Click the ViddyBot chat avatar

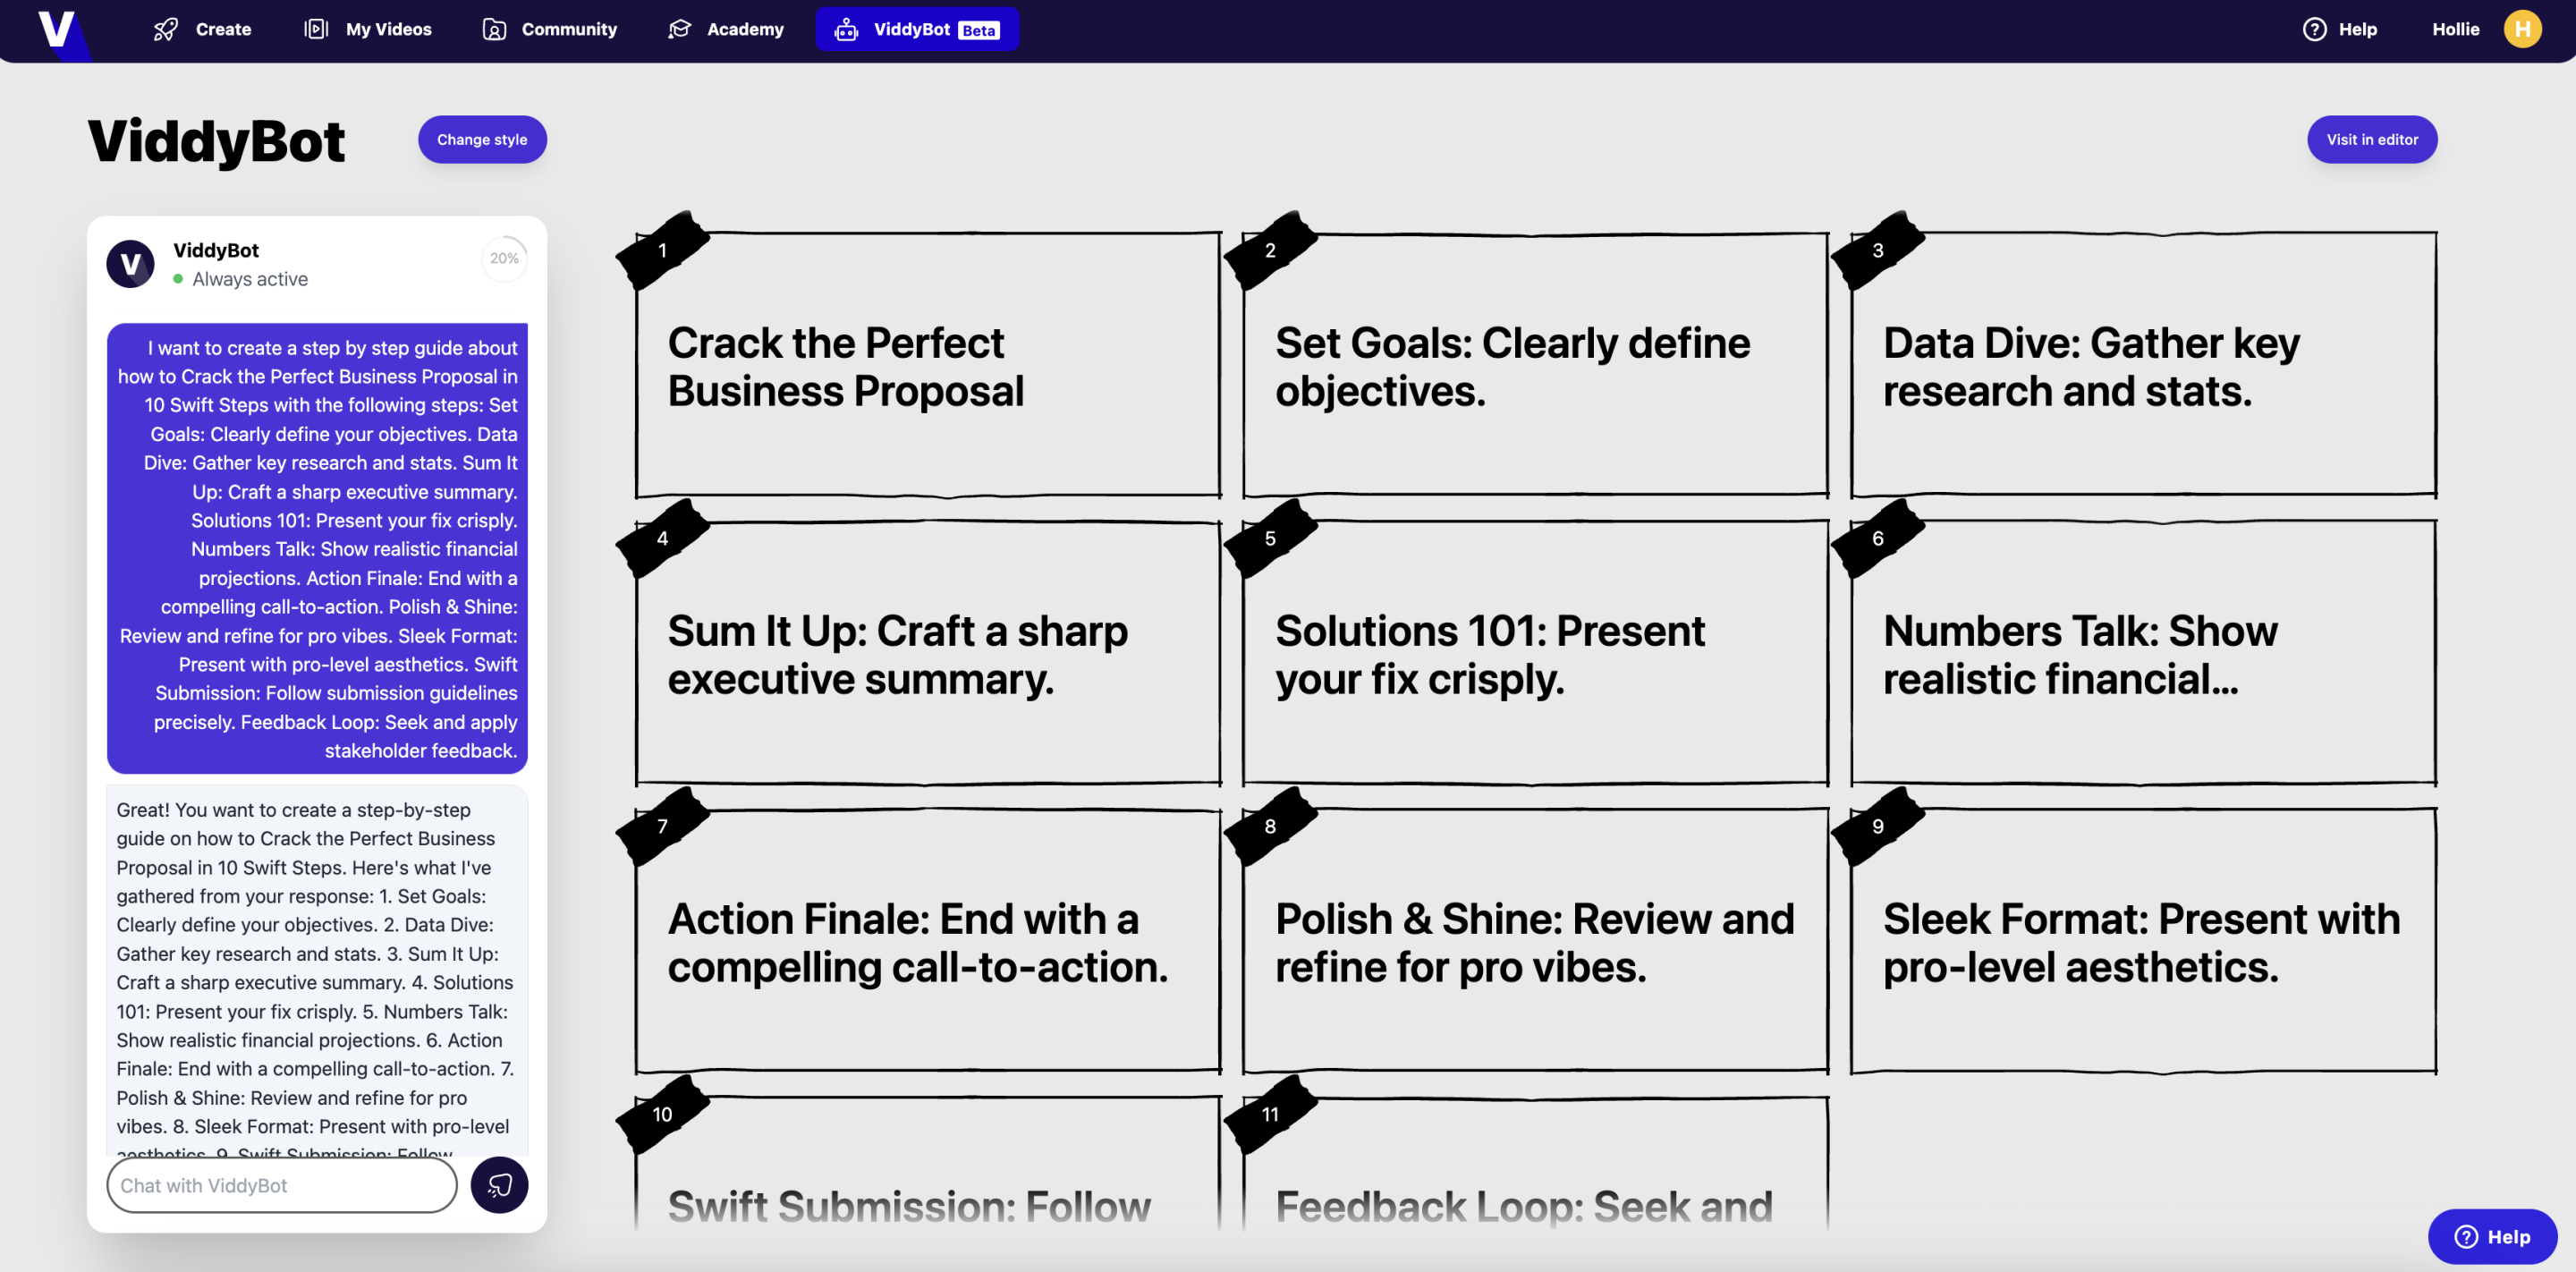tap(130, 264)
